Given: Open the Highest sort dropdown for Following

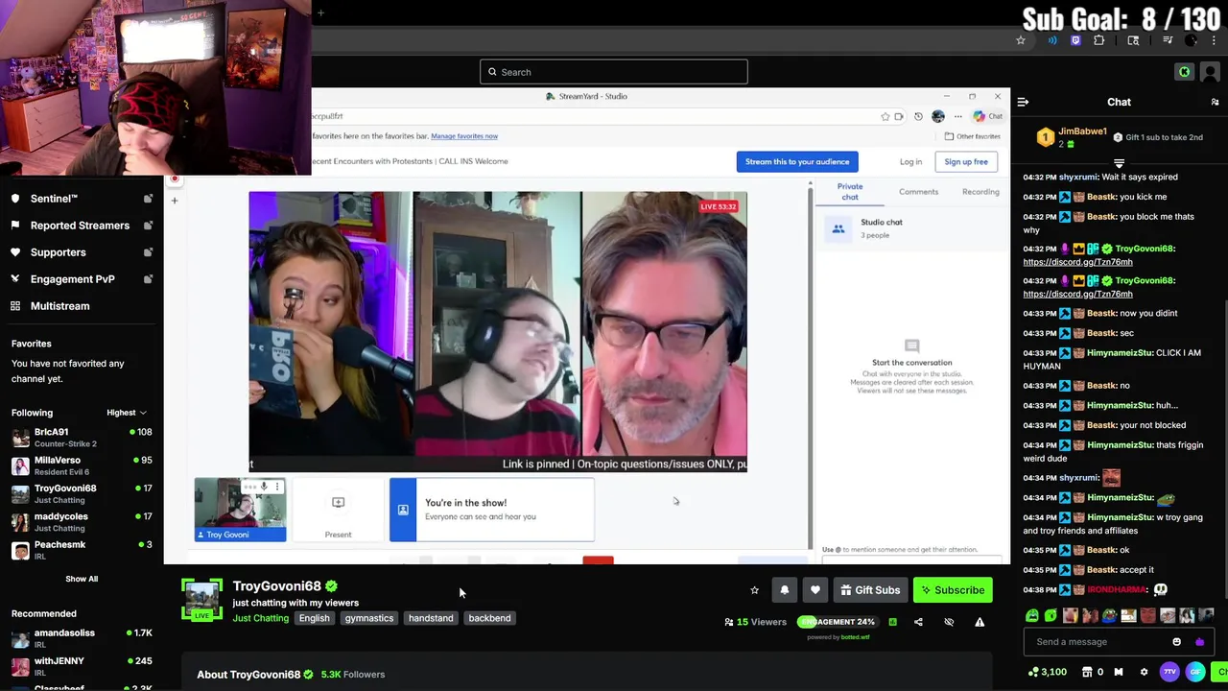Looking at the screenshot, I should [127, 413].
